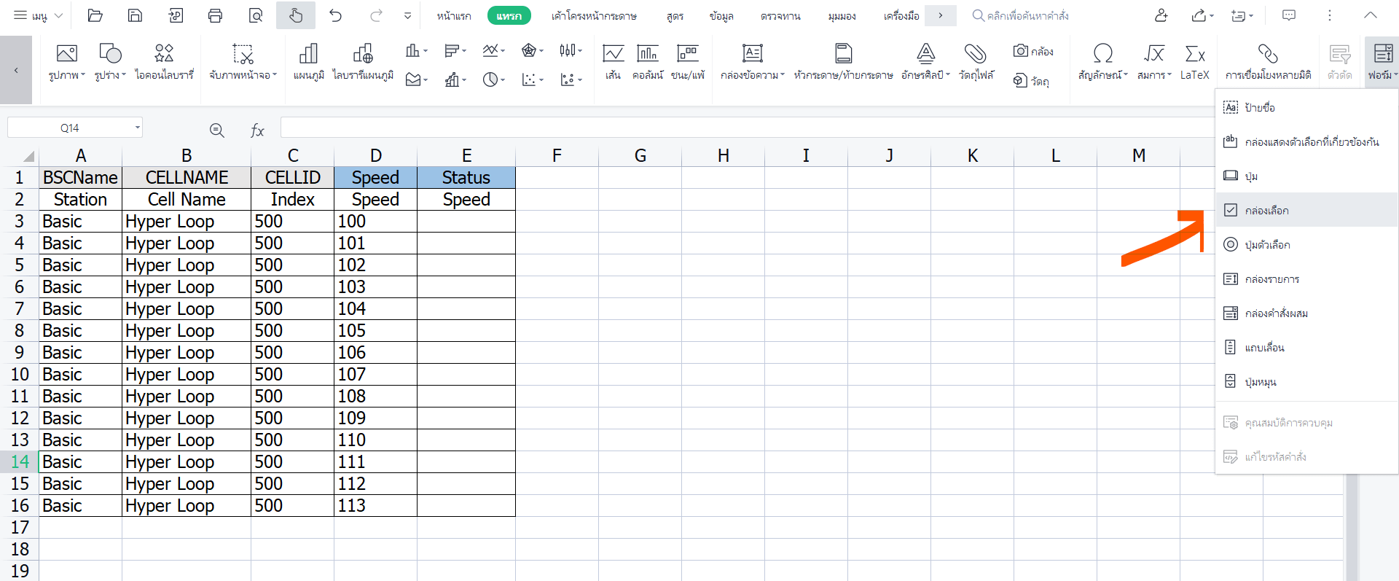
Task: Open the มุมมอง view tab
Action: click(842, 15)
